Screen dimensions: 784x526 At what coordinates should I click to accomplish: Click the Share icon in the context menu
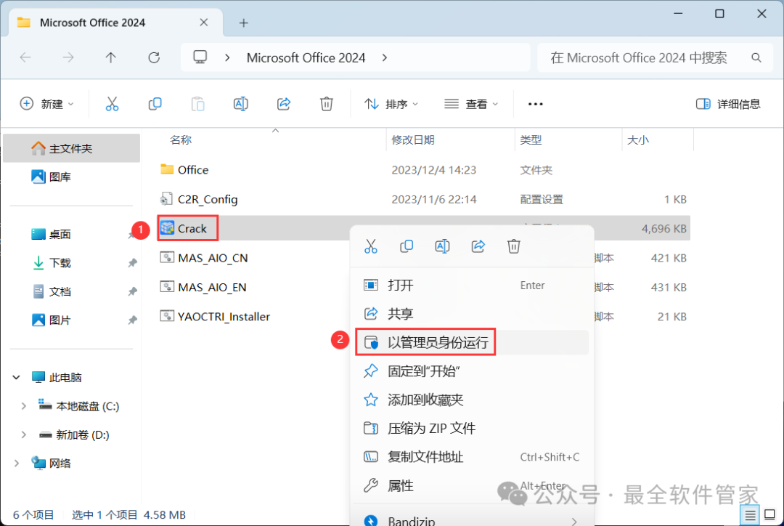[478, 246]
